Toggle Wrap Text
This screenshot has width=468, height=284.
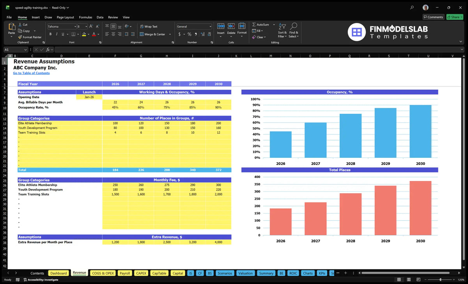pyautogui.click(x=149, y=26)
